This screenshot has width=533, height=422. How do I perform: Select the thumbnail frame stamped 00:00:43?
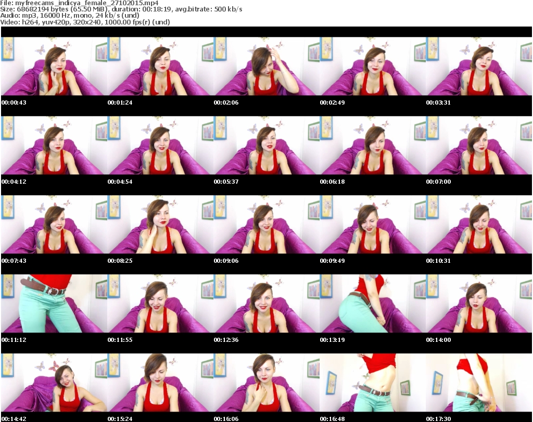tap(54, 66)
